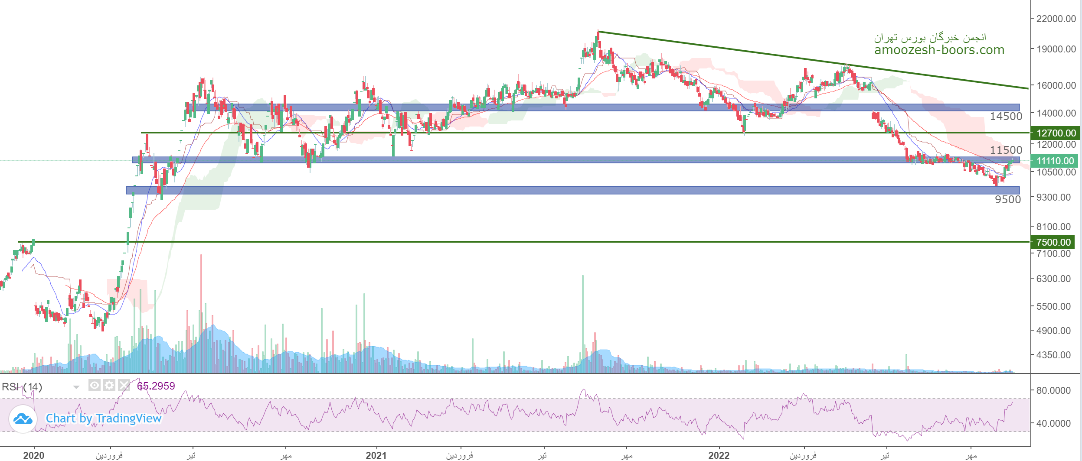
Task: Remove RSI indicator with X icon
Action: [x=124, y=385]
